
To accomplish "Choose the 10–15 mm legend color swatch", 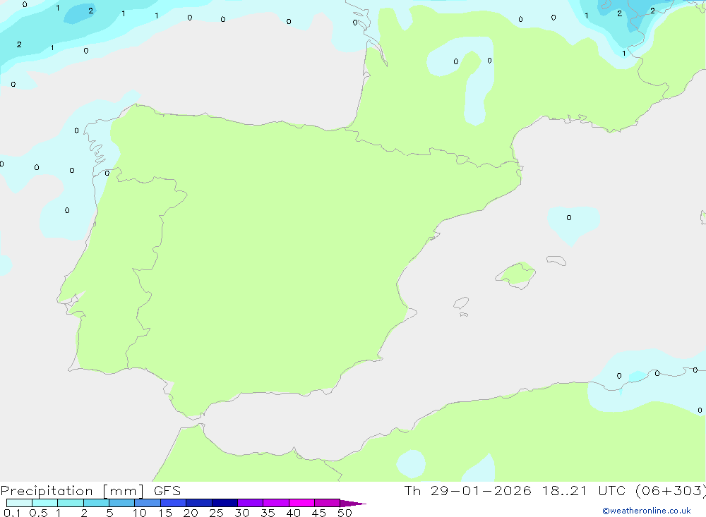I will point(148,503).
